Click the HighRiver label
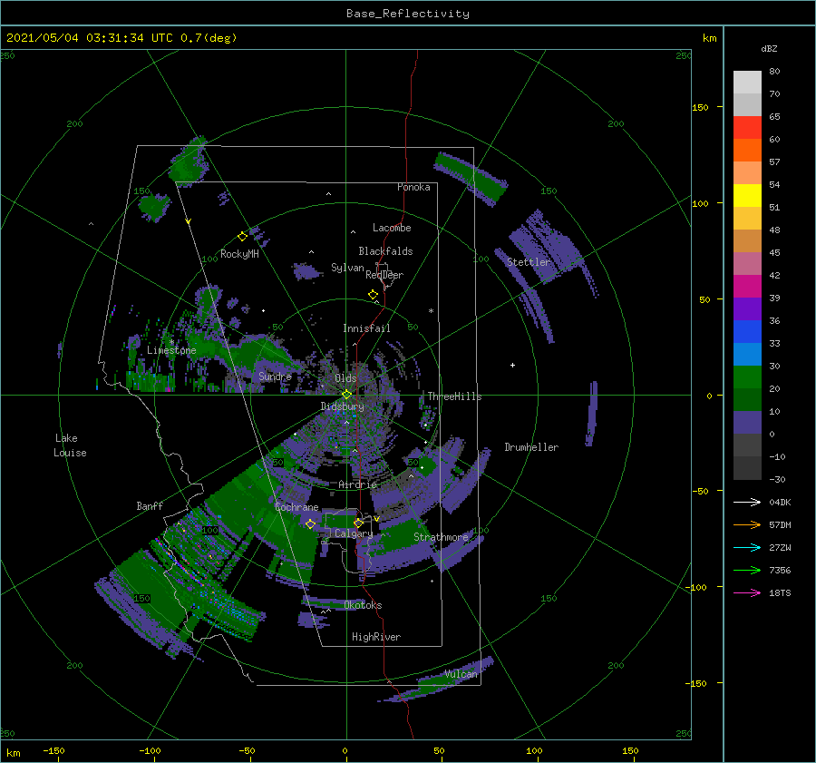 [x=376, y=637]
